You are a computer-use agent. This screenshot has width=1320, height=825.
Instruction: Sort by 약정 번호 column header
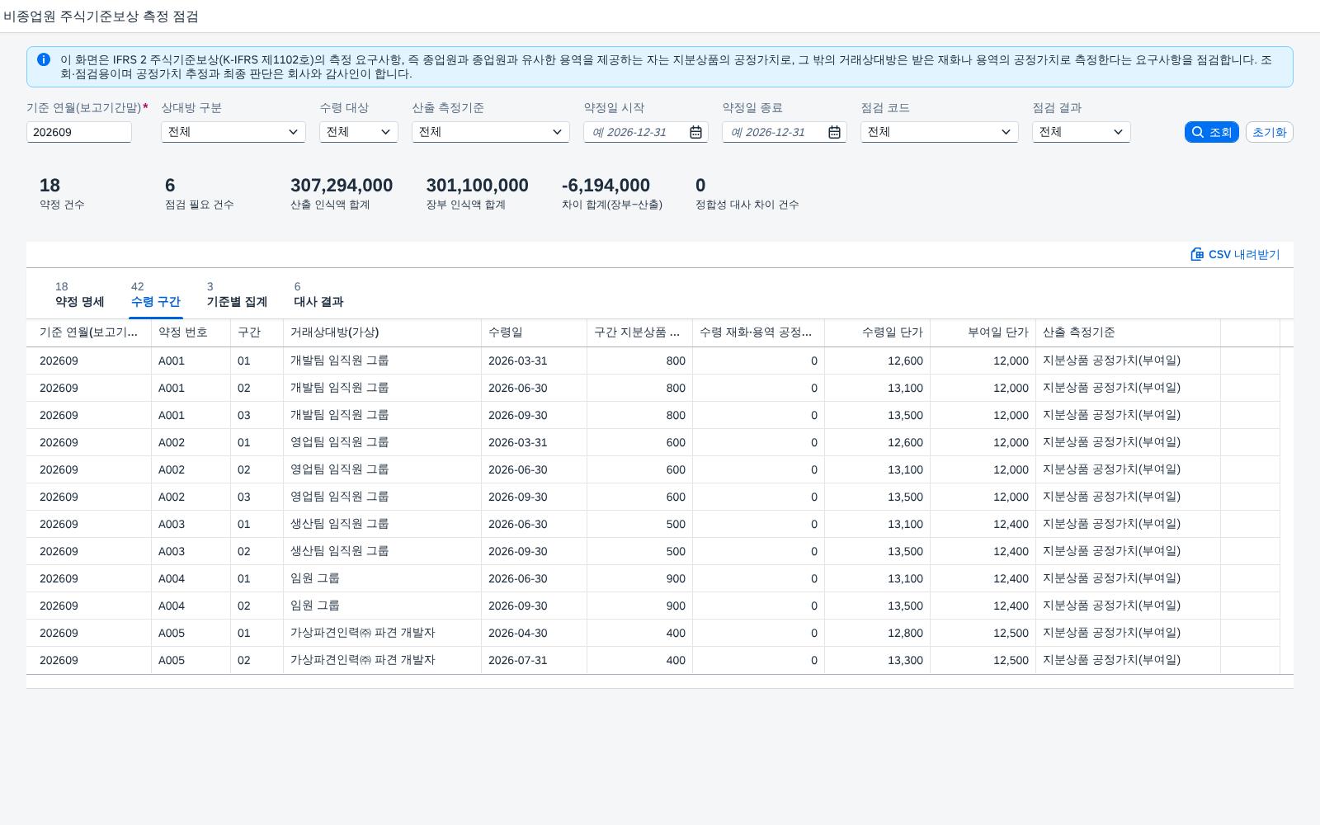pos(191,332)
